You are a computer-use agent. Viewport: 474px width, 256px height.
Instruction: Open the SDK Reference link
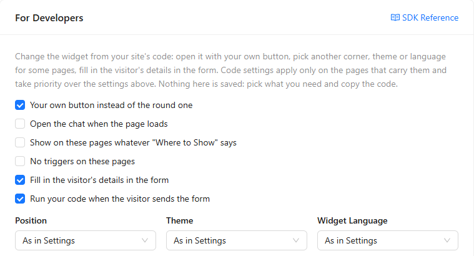(x=425, y=17)
